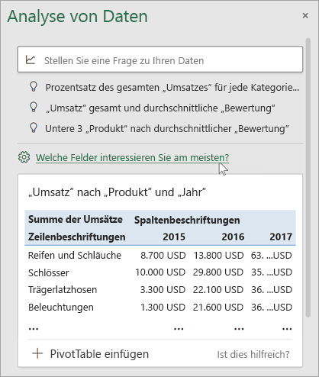
Task: Click value '8.700 USD'
Action: point(163,256)
